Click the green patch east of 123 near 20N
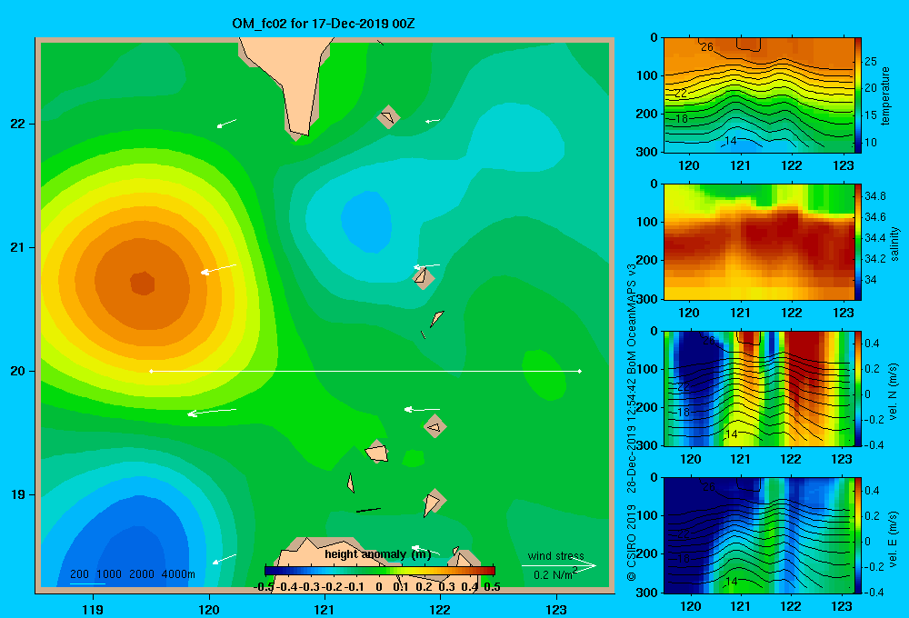The image size is (909, 618). click(544, 375)
